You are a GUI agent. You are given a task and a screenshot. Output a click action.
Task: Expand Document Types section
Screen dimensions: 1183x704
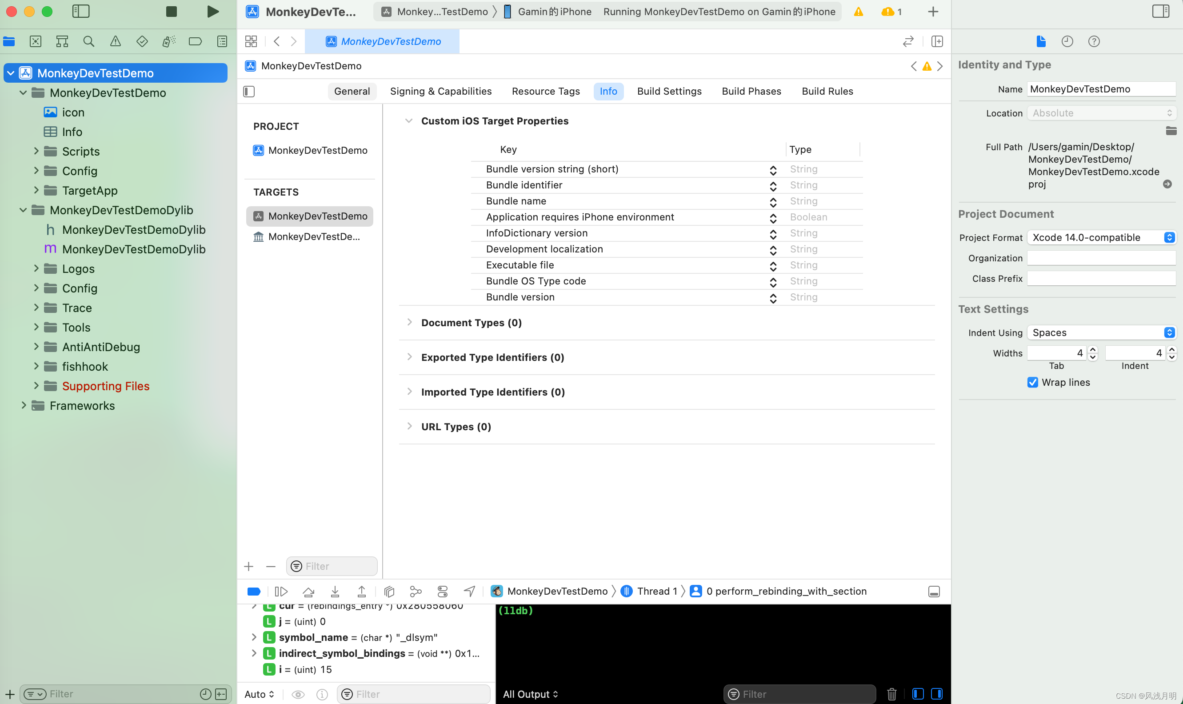point(409,322)
